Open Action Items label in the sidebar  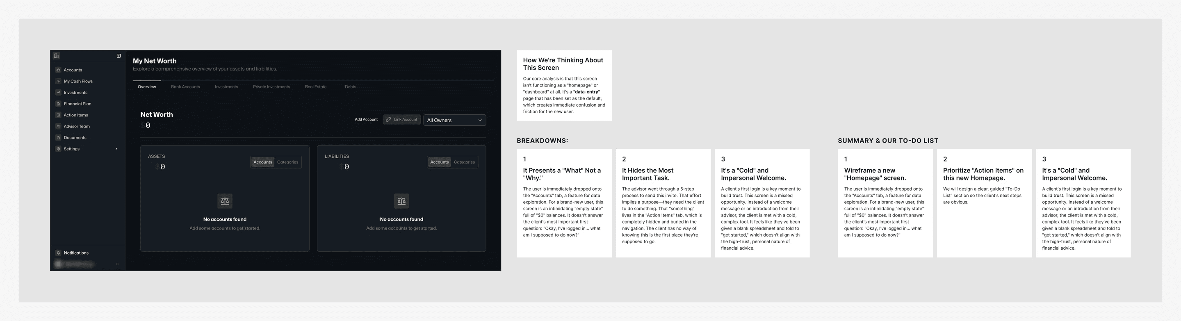75,115
